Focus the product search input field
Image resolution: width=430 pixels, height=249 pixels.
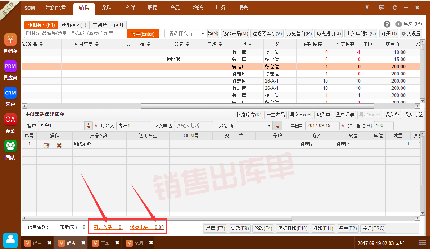click(x=76, y=33)
